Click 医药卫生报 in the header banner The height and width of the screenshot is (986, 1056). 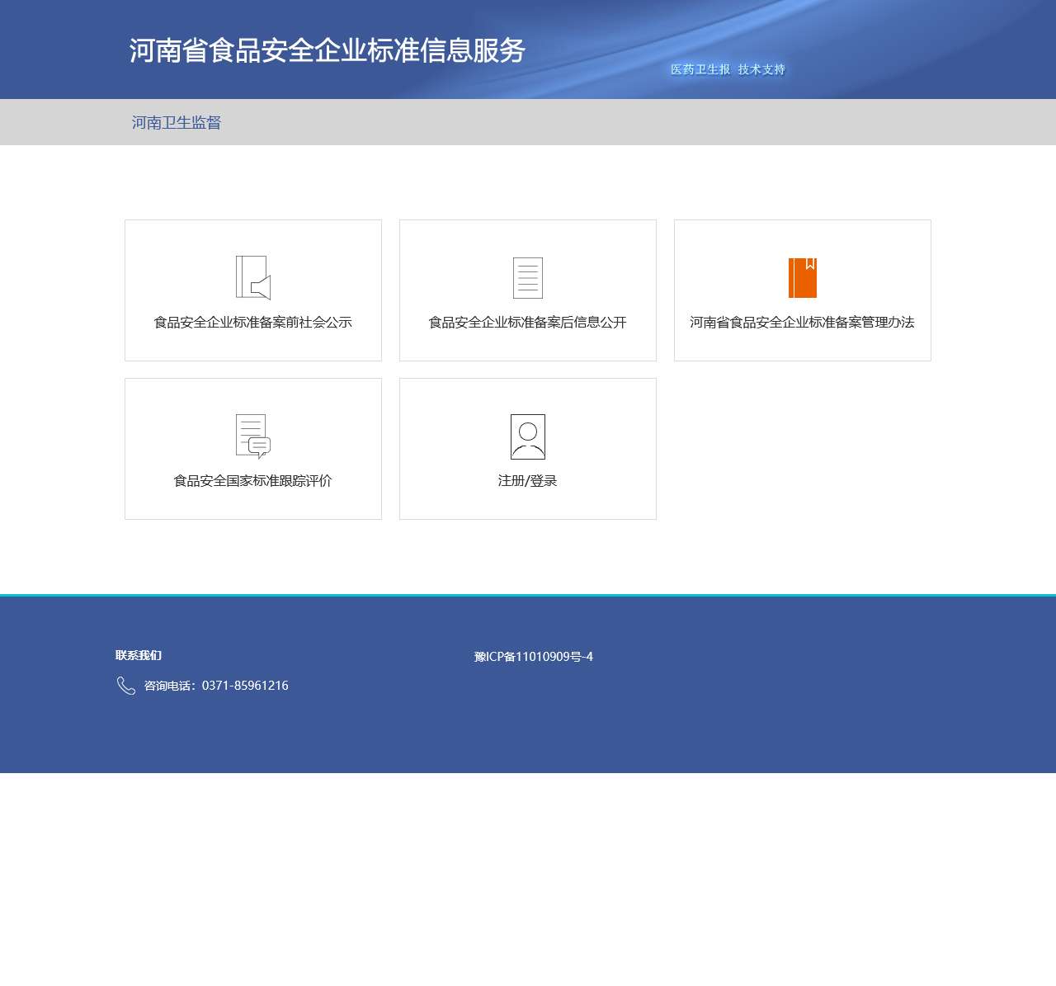pos(700,69)
